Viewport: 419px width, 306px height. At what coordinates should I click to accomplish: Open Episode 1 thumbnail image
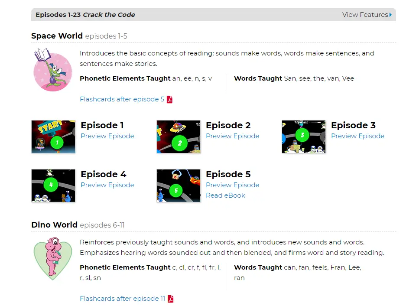(53, 137)
